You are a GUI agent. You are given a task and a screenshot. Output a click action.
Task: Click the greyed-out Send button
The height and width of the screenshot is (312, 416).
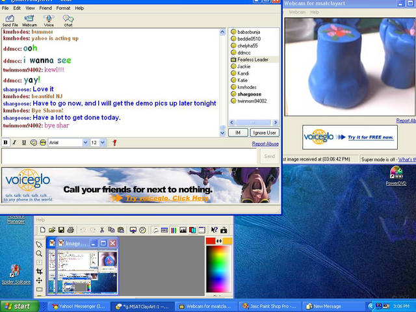click(x=269, y=156)
